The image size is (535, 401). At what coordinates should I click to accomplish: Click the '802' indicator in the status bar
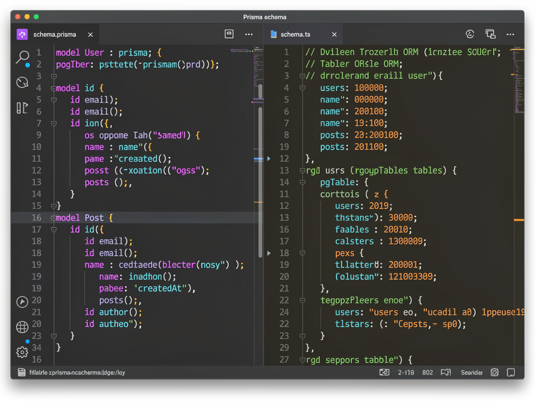427,372
